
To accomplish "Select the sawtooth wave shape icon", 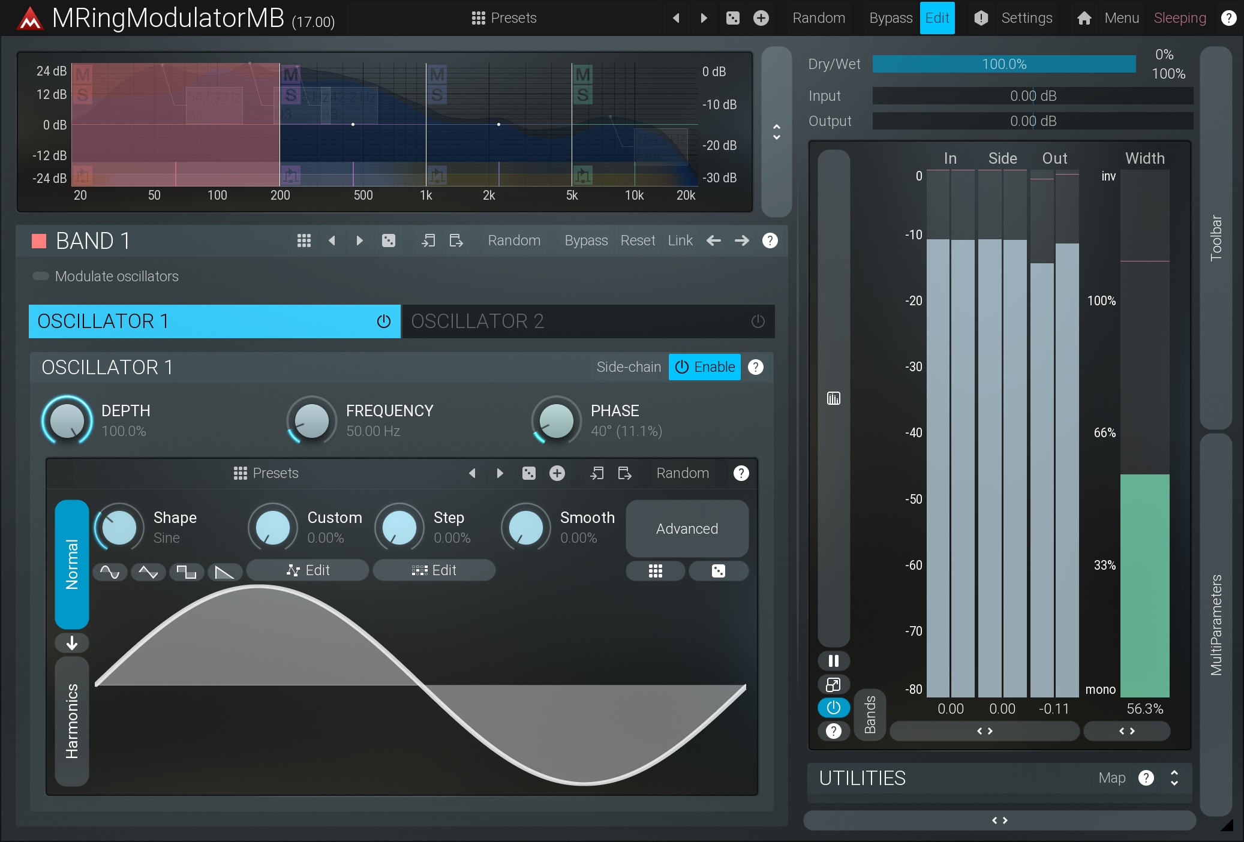I will [x=224, y=572].
